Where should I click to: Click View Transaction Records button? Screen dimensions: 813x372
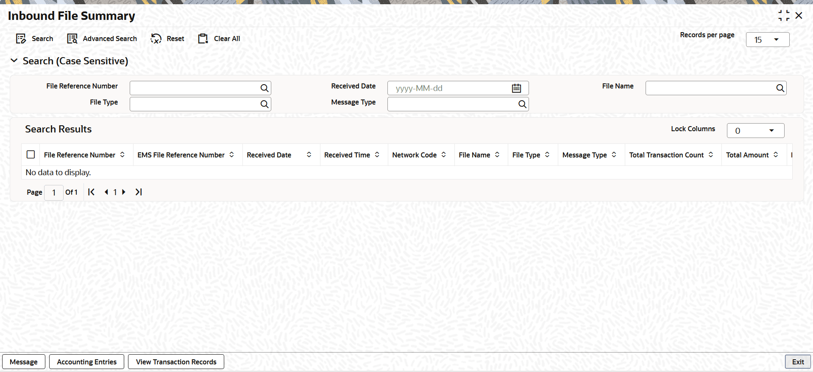point(176,362)
